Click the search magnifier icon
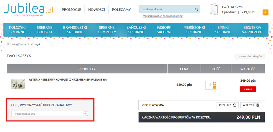The image size is (273, 132). tap(196, 9)
